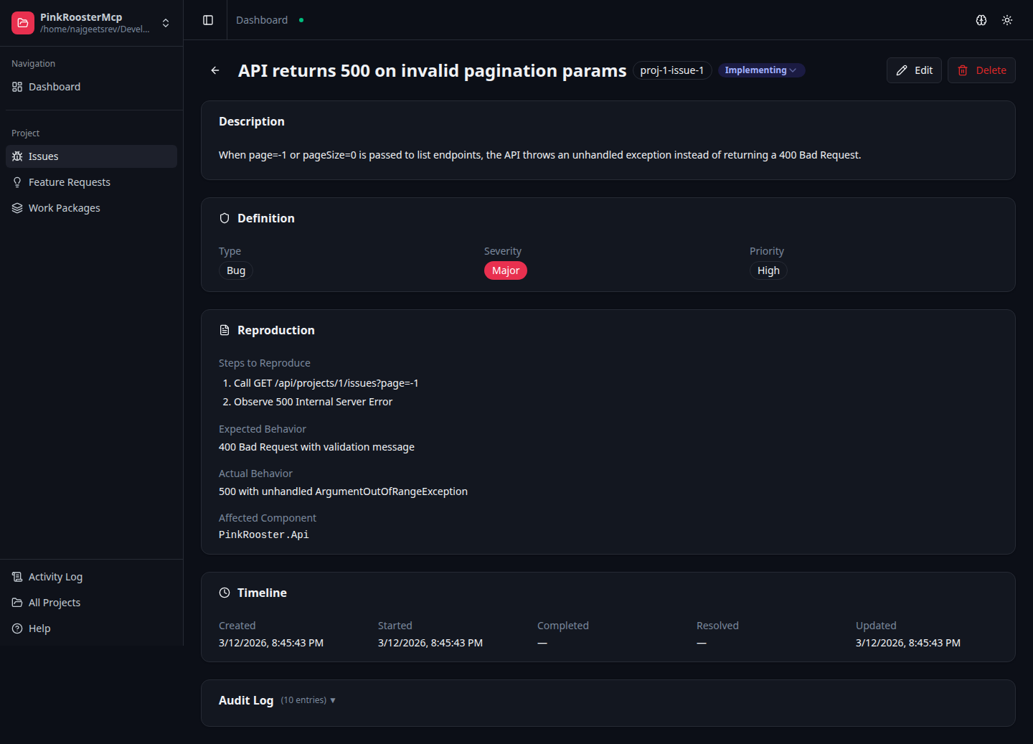Click the Completed label in Timeline
This screenshot has width=1033, height=744.
click(563, 626)
